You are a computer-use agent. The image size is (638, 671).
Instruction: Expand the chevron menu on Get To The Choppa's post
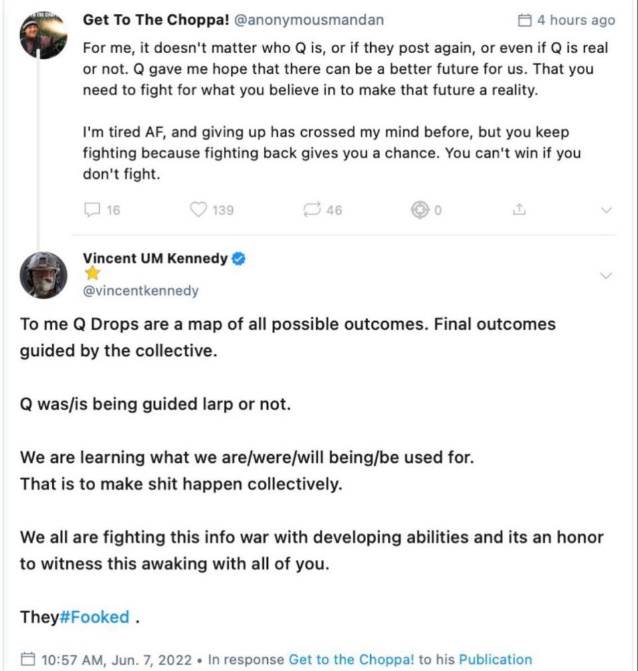(x=605, y=210)
